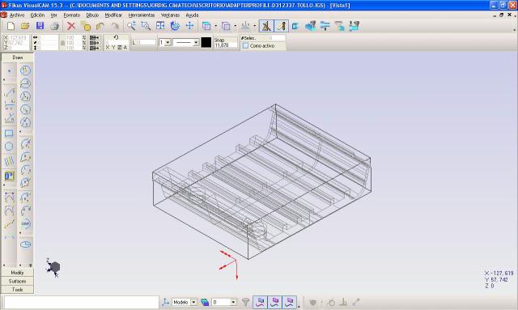
Task: Select the circle drawing tool
Action: 9,146
